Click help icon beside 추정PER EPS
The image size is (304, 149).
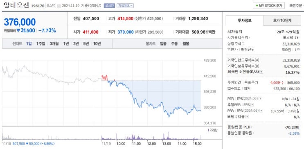(252, 105)
